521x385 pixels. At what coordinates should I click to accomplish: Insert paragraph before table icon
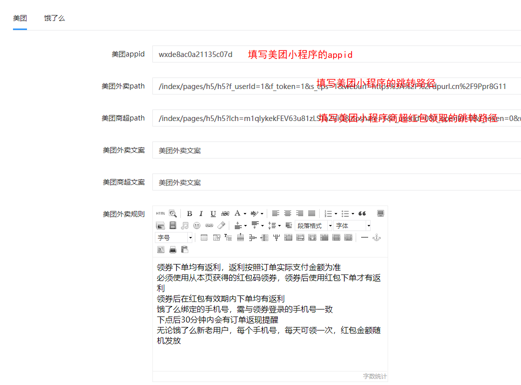(x=228, y=237)
